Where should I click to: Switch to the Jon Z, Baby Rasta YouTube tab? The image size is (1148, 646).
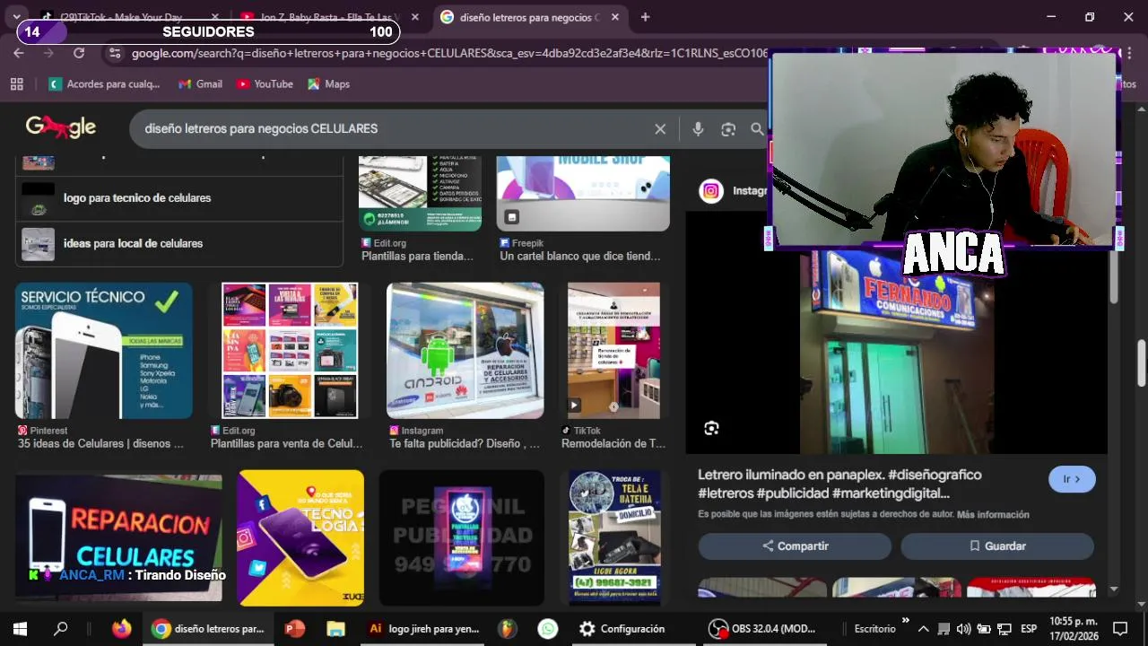click(329, 17)
